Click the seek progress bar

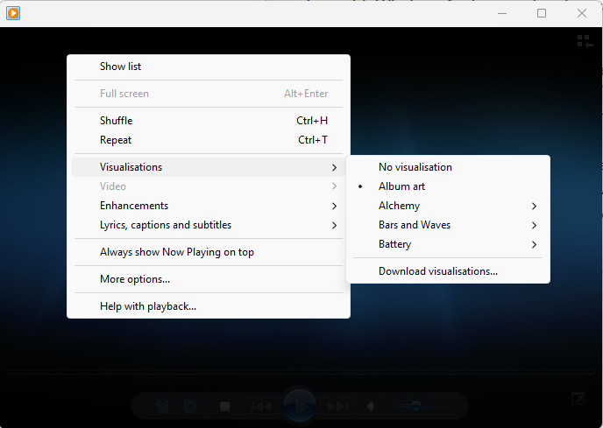[x=301, y=372]
